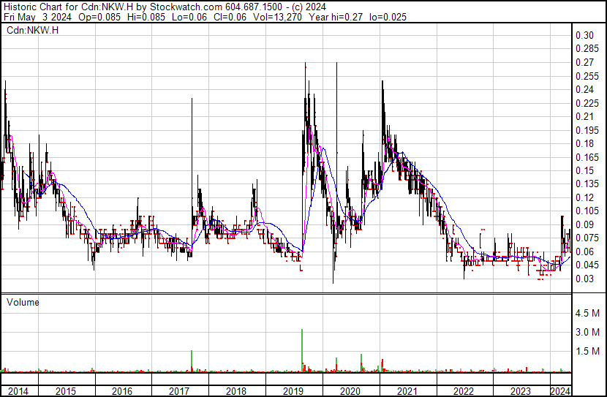Click the 0.15 price axis label
The image size is (607, 397).
point(584,170)
